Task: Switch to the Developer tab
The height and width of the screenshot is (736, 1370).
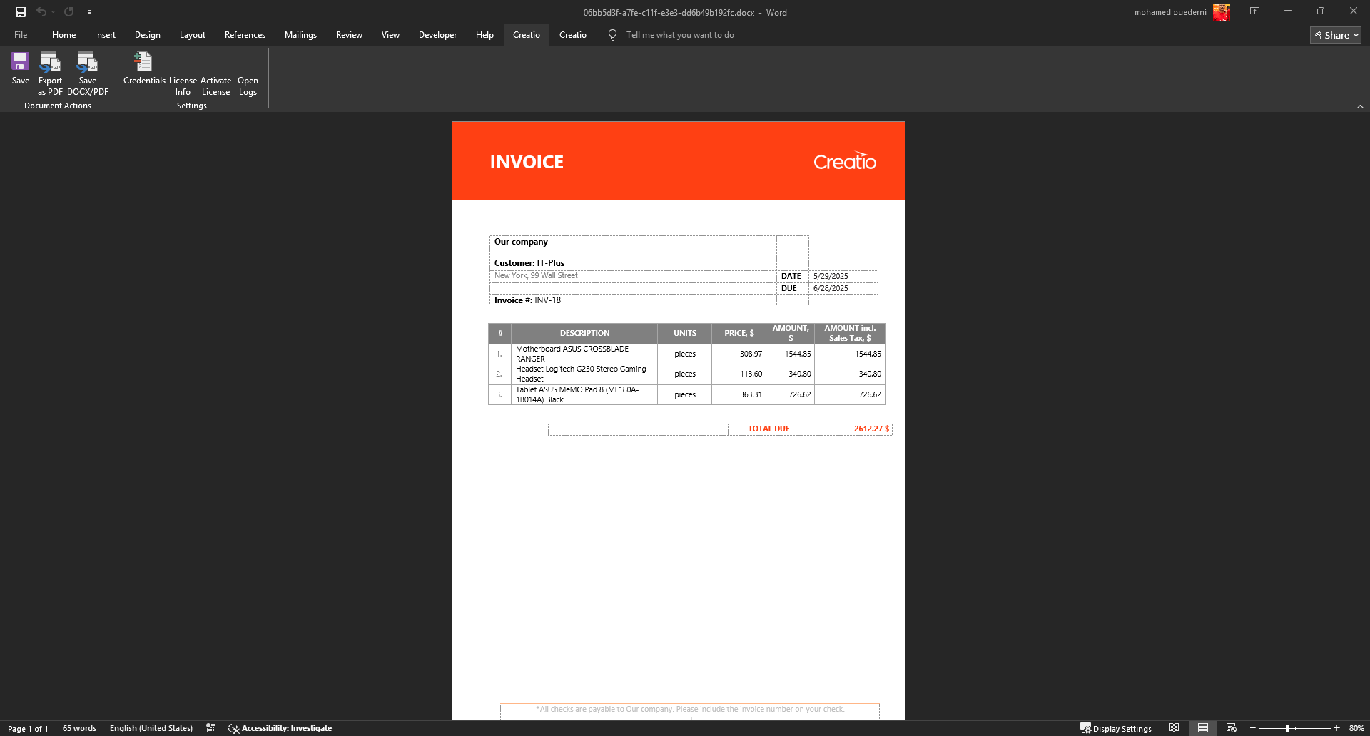Action: 437,35
